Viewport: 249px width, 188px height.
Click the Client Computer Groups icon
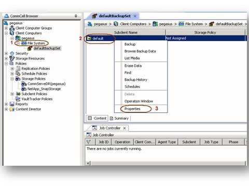12,28
